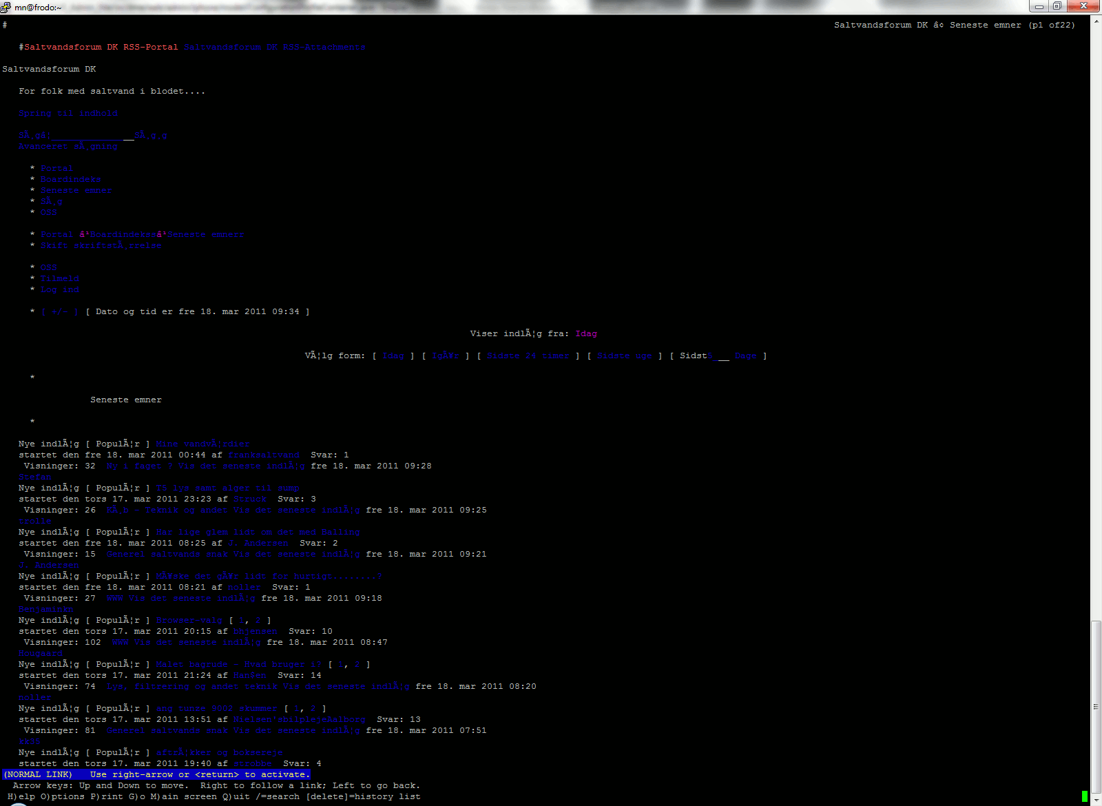Open the 'T5 lys samt alger til sump' topic

(x=227, y=488)
